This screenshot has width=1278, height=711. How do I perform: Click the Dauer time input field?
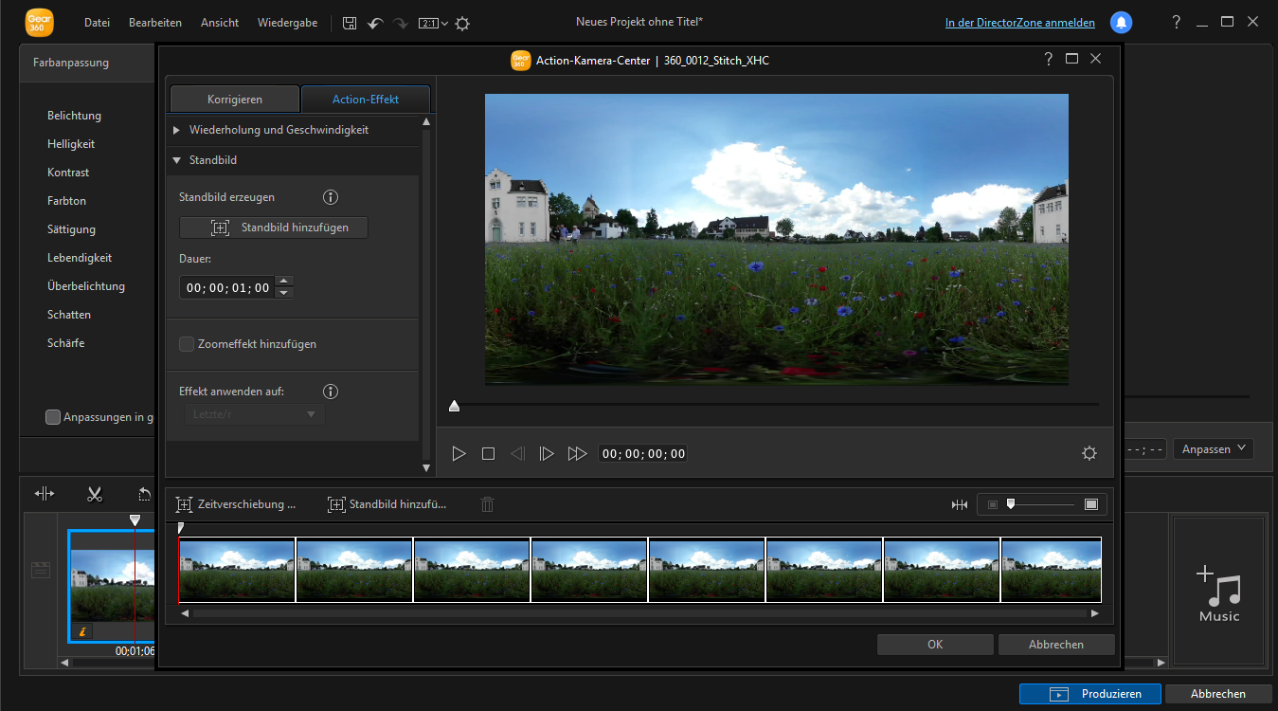click(227, 287)
